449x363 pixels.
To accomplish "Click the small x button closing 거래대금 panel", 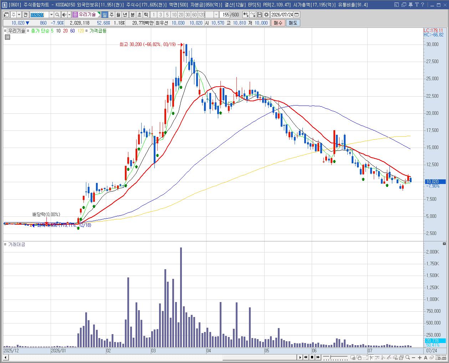I will (444, 244).
